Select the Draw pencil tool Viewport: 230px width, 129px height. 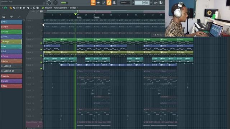(11, 8)
